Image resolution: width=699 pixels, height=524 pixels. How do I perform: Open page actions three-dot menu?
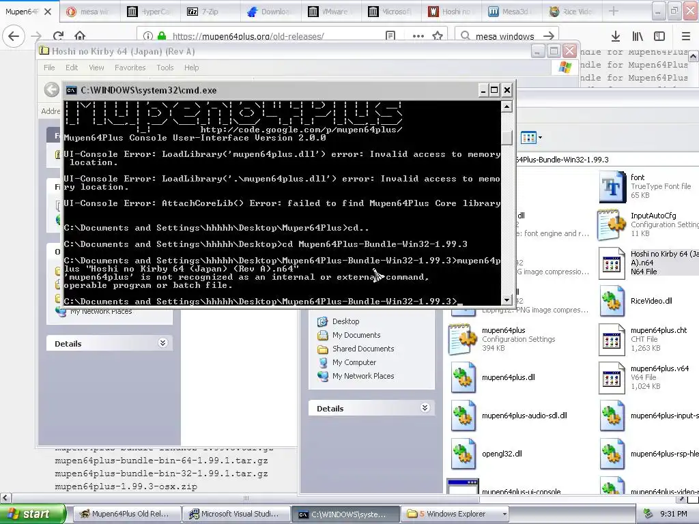418,35
